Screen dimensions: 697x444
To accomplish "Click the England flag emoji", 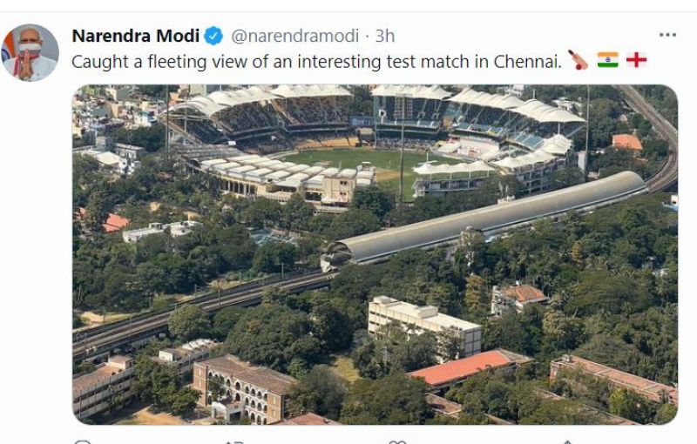I will coord(637,61).
